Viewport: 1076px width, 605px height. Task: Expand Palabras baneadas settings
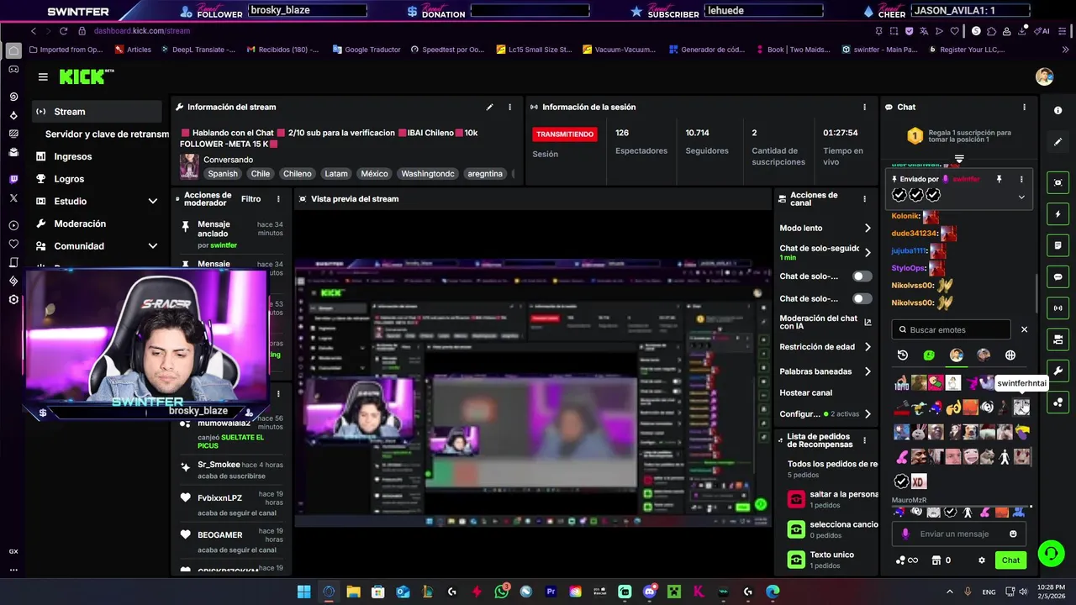868,371
